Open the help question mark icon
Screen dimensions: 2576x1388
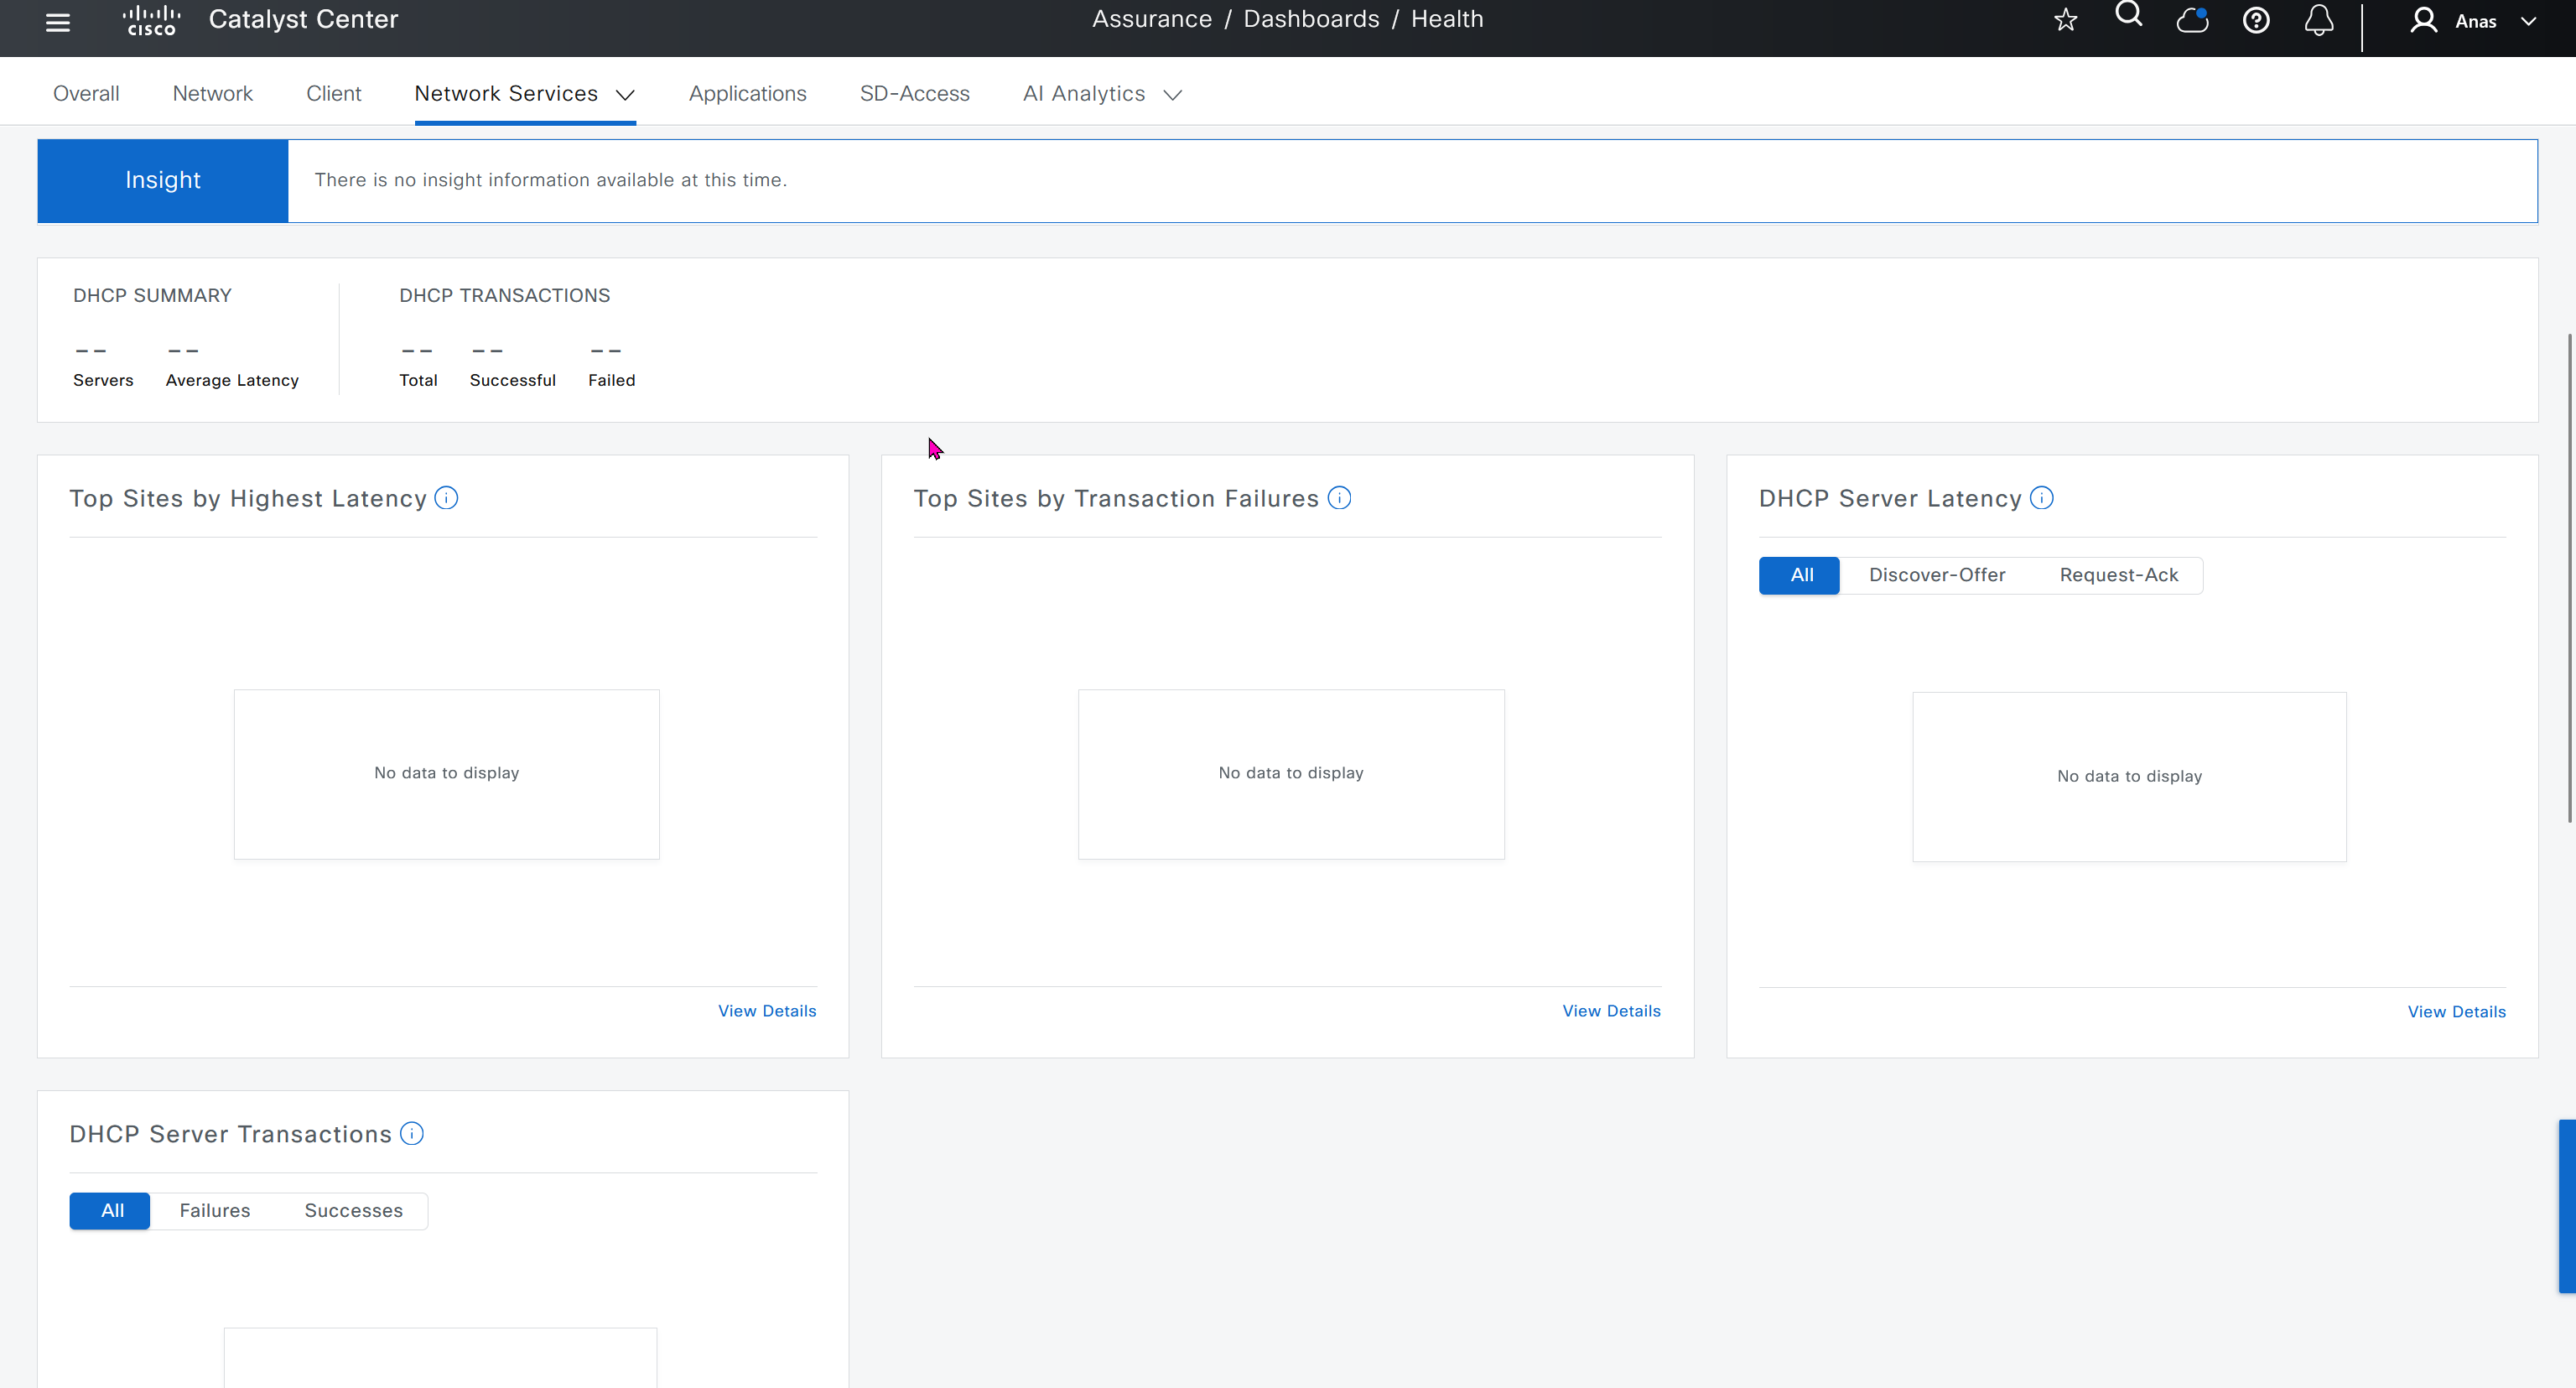pyautogui.click(x=2256, y=21)
